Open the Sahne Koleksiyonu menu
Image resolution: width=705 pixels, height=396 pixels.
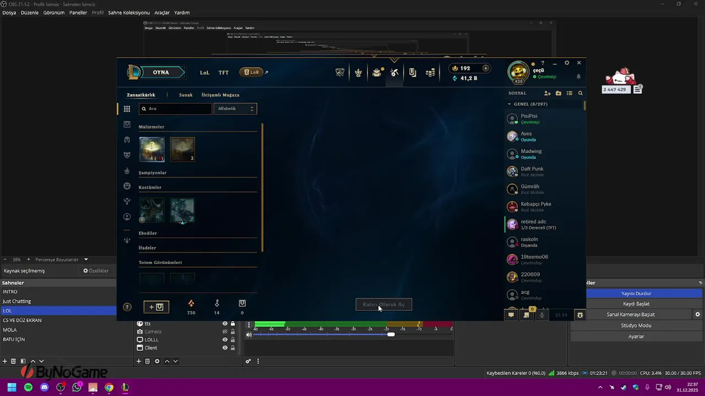pyautogui.click(x=129, y=13)
